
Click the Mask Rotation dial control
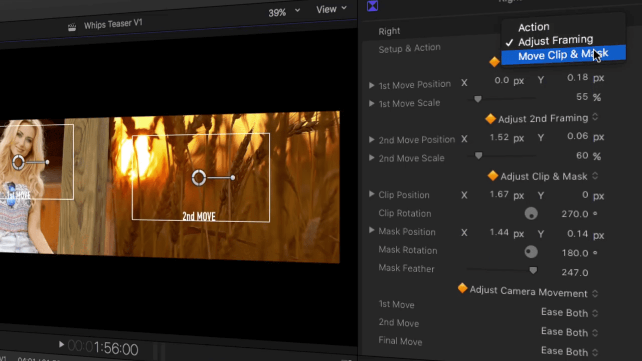tap(531, 252)
